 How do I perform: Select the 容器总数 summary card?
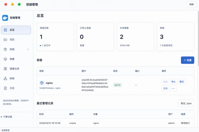point(55,37)
